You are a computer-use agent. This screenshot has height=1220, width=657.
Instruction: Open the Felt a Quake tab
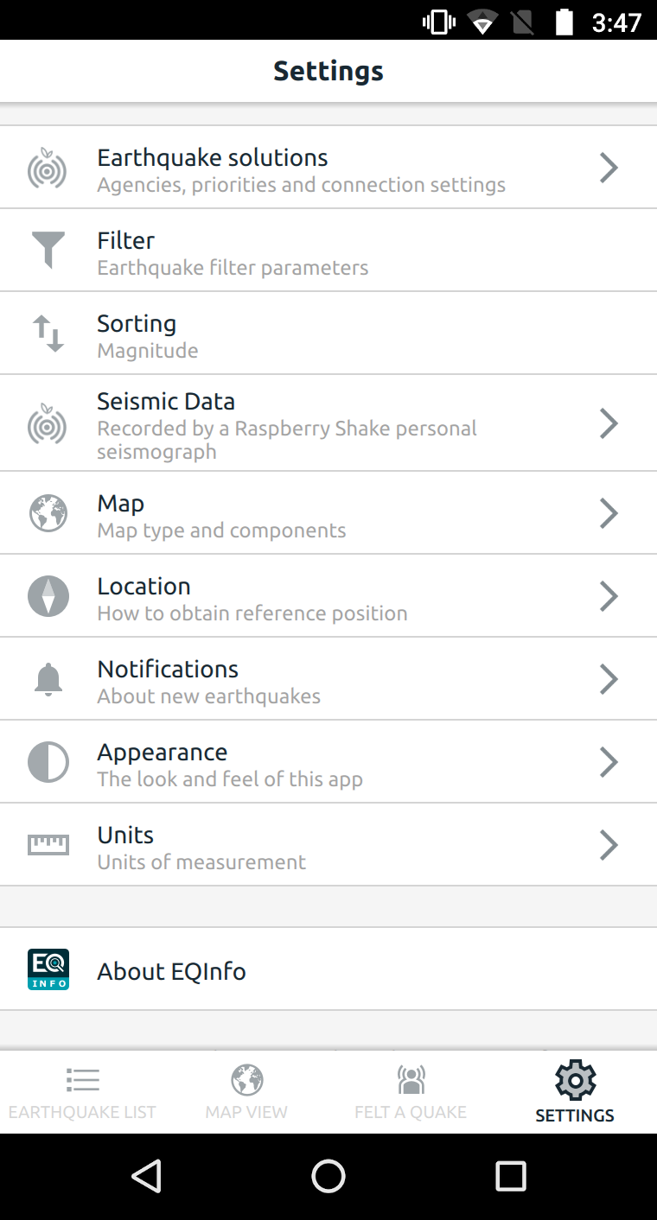pyautogui.click(x=411, y=1092)
